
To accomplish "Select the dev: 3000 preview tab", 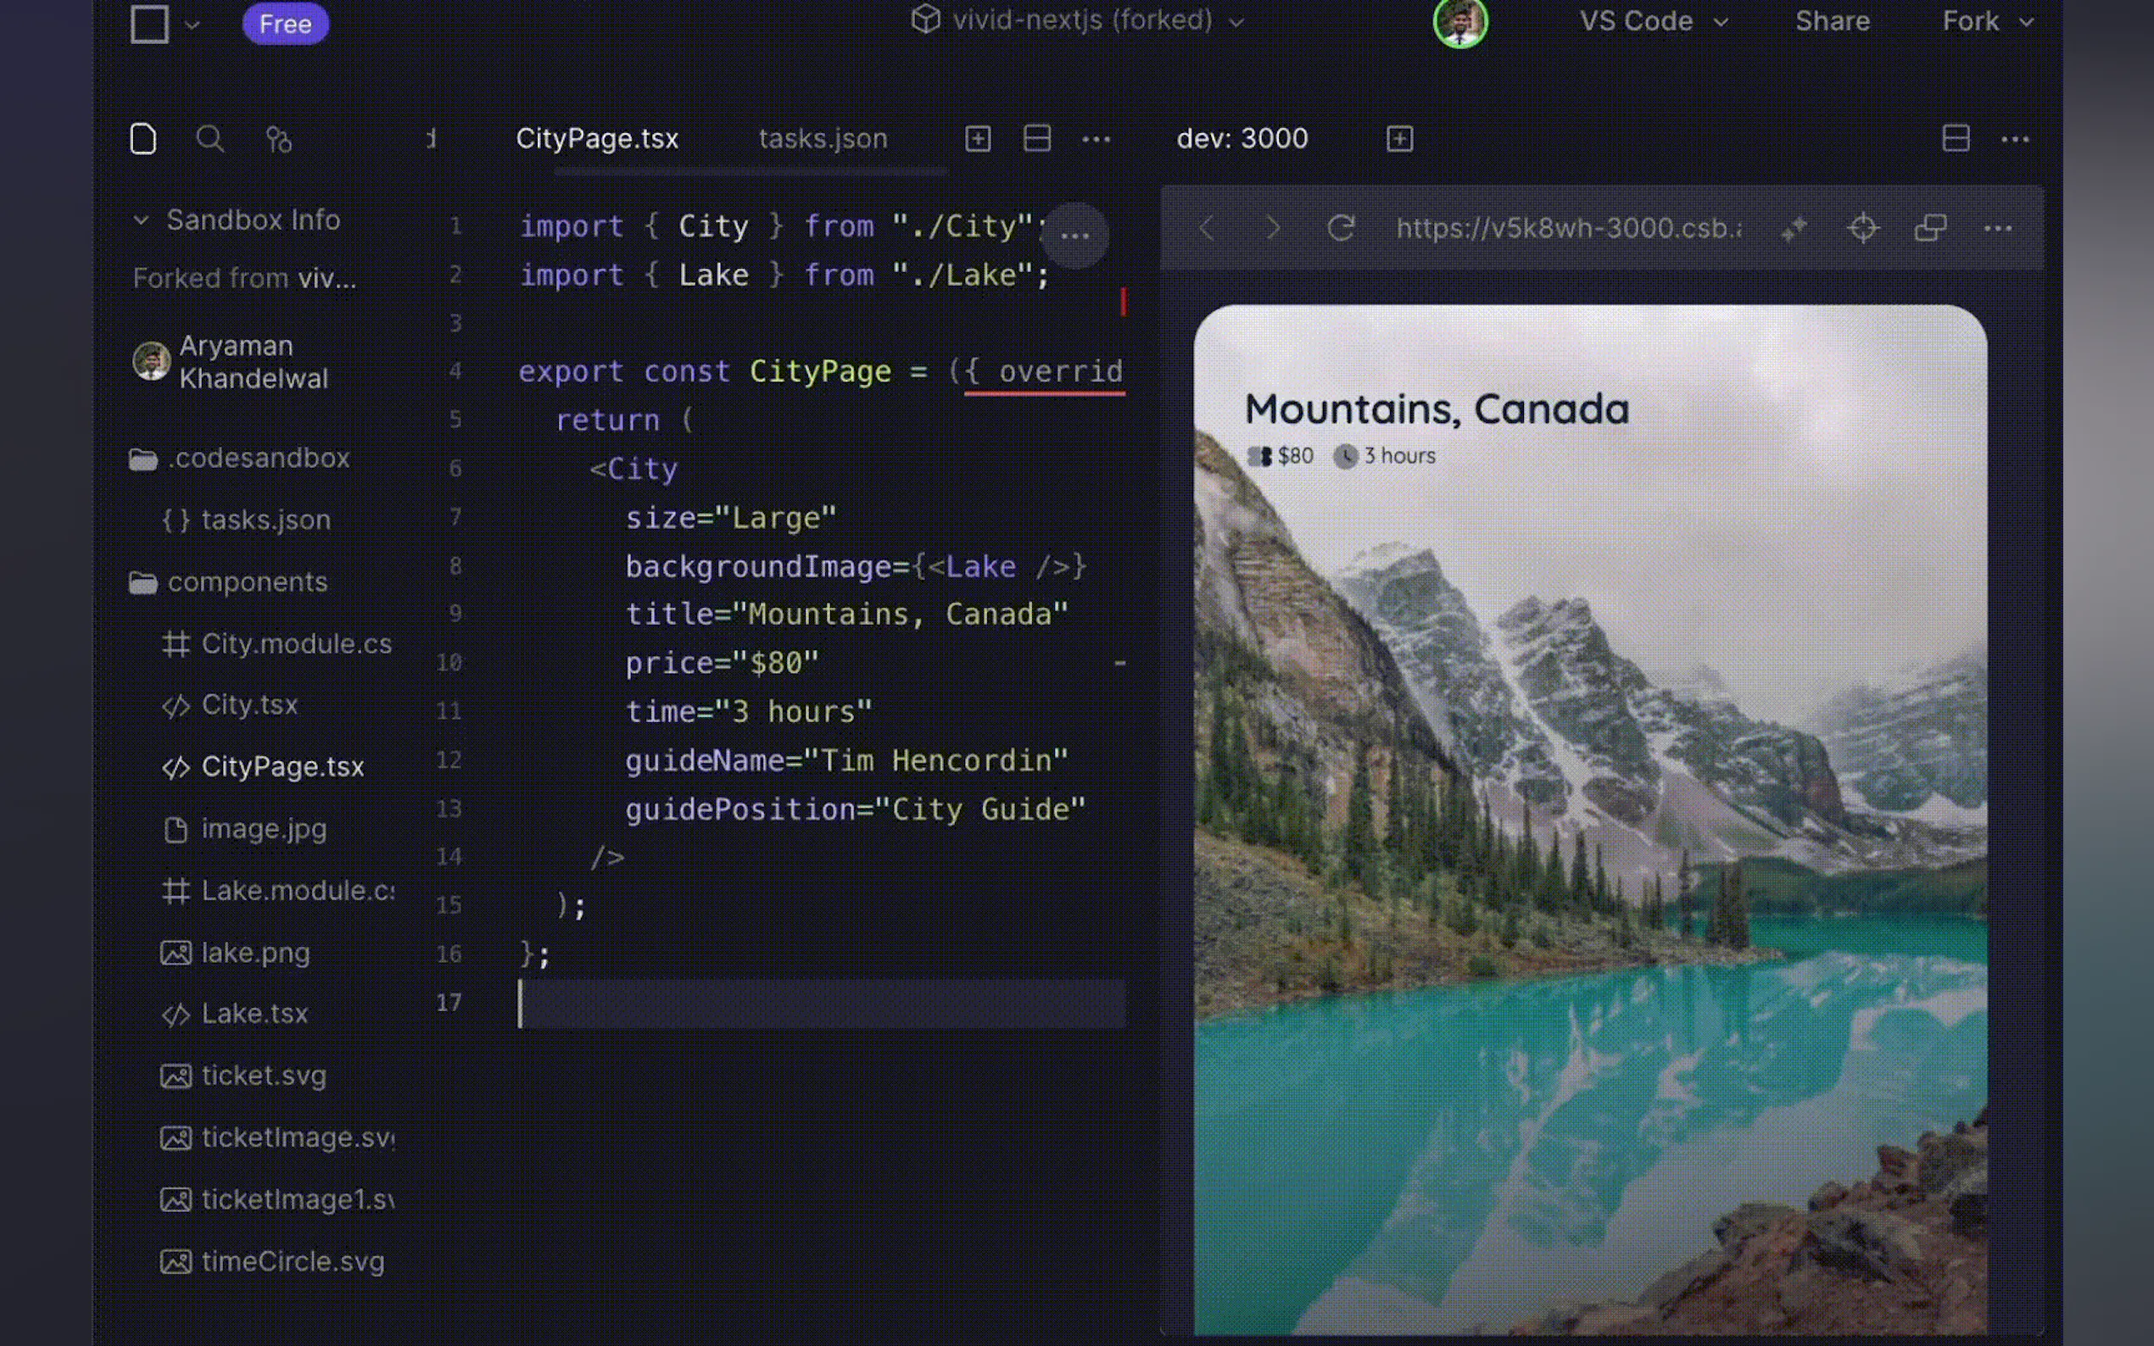I will (x=1242, y=139).
